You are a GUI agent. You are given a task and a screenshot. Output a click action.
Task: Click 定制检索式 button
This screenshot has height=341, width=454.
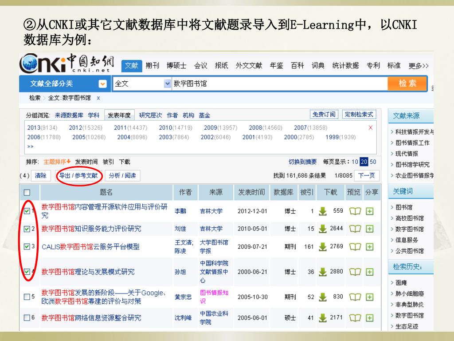(x=359, y=115)
